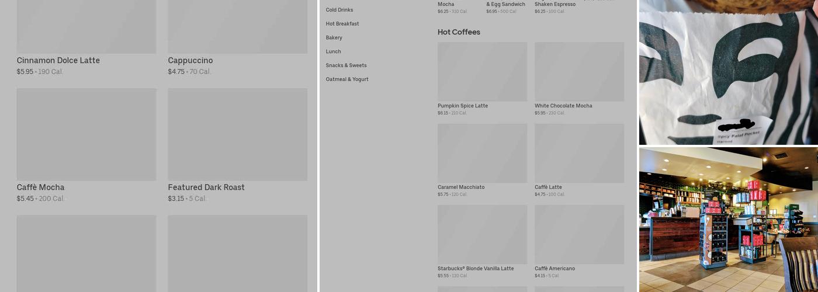The image size is (818, 292).
Task: Click the $3.15 • 5 Cal. price line
Action: (187, 199)
